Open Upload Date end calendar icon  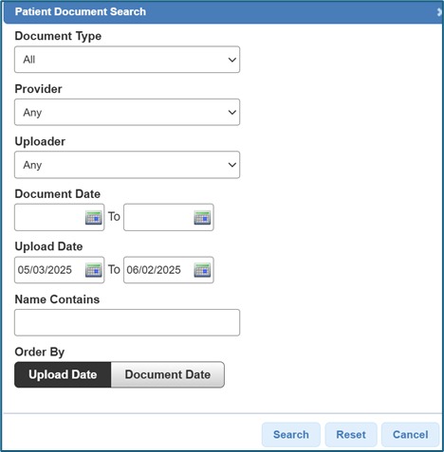click(x=202, y=270)
